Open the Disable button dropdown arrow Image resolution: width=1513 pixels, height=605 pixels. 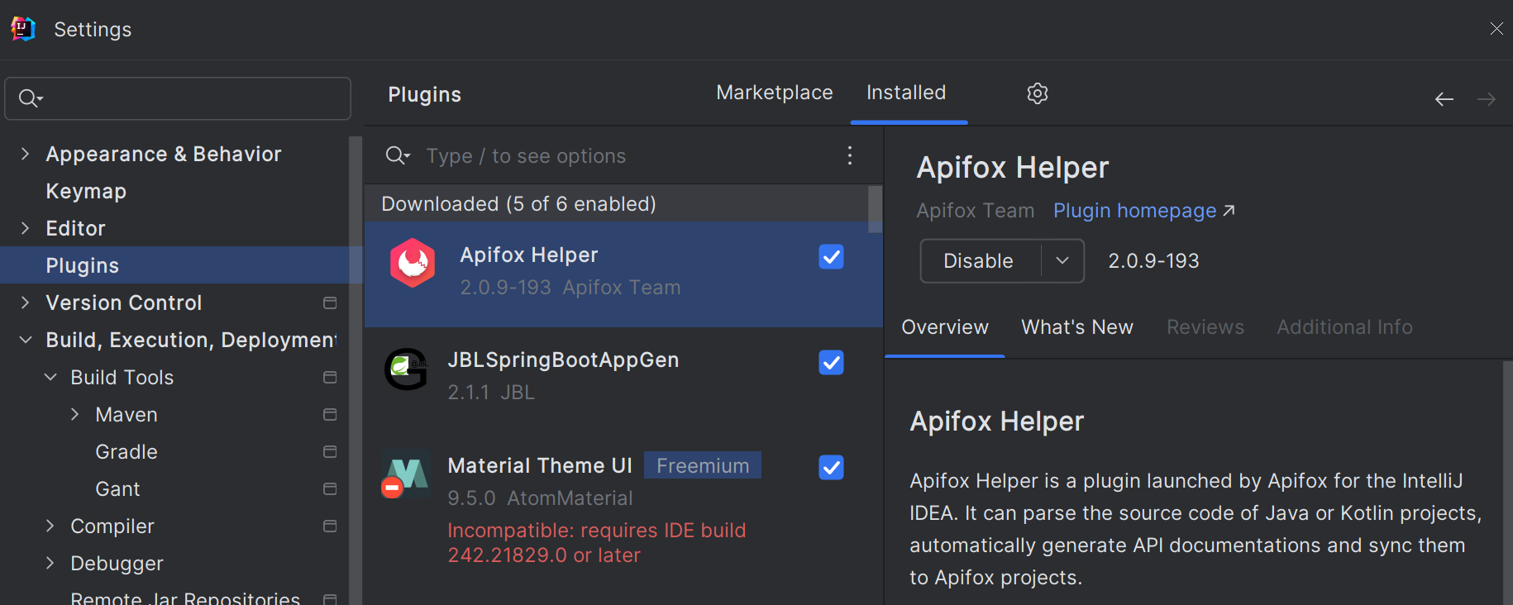(1062, 261)
